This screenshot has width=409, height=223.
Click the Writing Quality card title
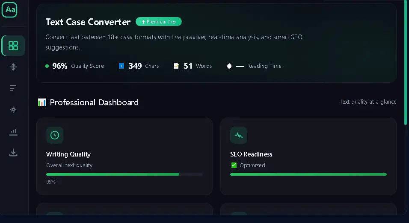click(x=68, y=154)
